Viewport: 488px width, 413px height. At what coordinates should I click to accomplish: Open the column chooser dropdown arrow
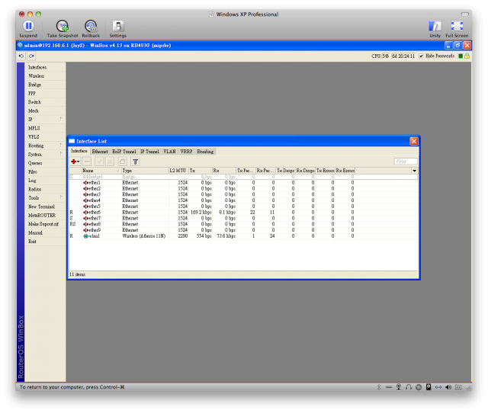tap(414, 171)
